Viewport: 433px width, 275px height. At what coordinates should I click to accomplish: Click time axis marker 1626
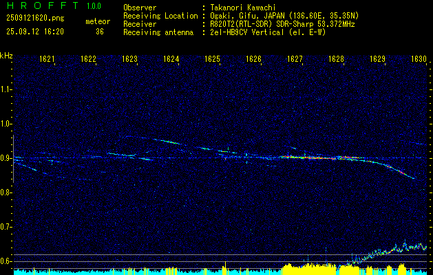coord(253,59)
